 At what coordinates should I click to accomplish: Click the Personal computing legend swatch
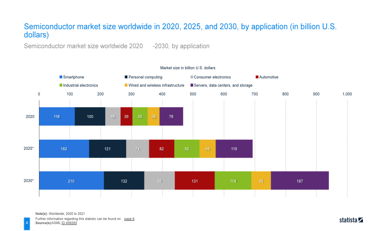pyautogui.click(x=126, y=77)
